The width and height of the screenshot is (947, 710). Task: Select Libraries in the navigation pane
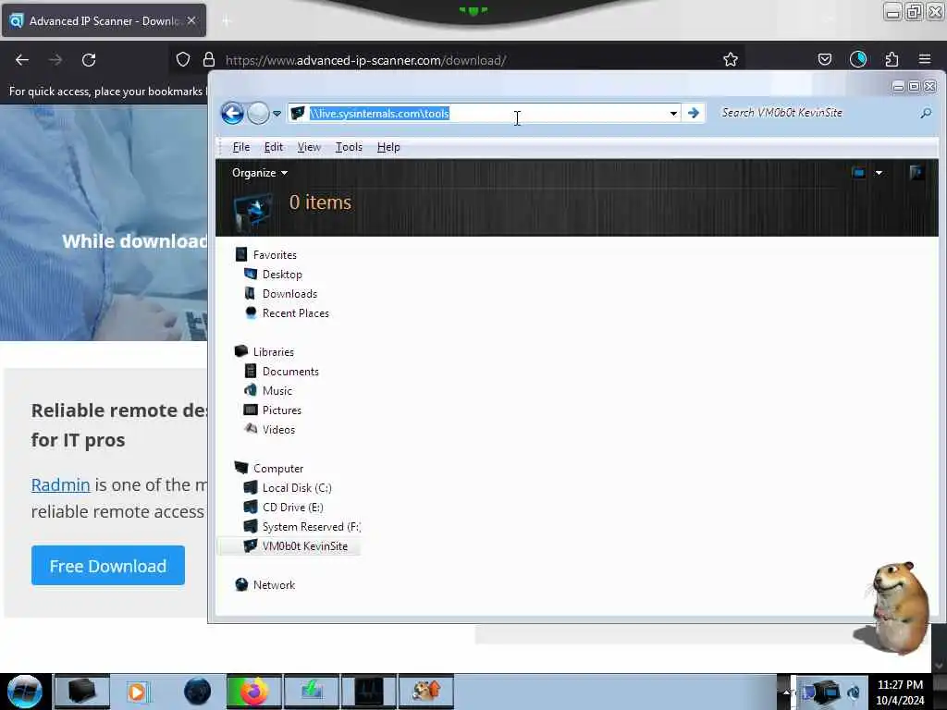[x=274, y=351]
